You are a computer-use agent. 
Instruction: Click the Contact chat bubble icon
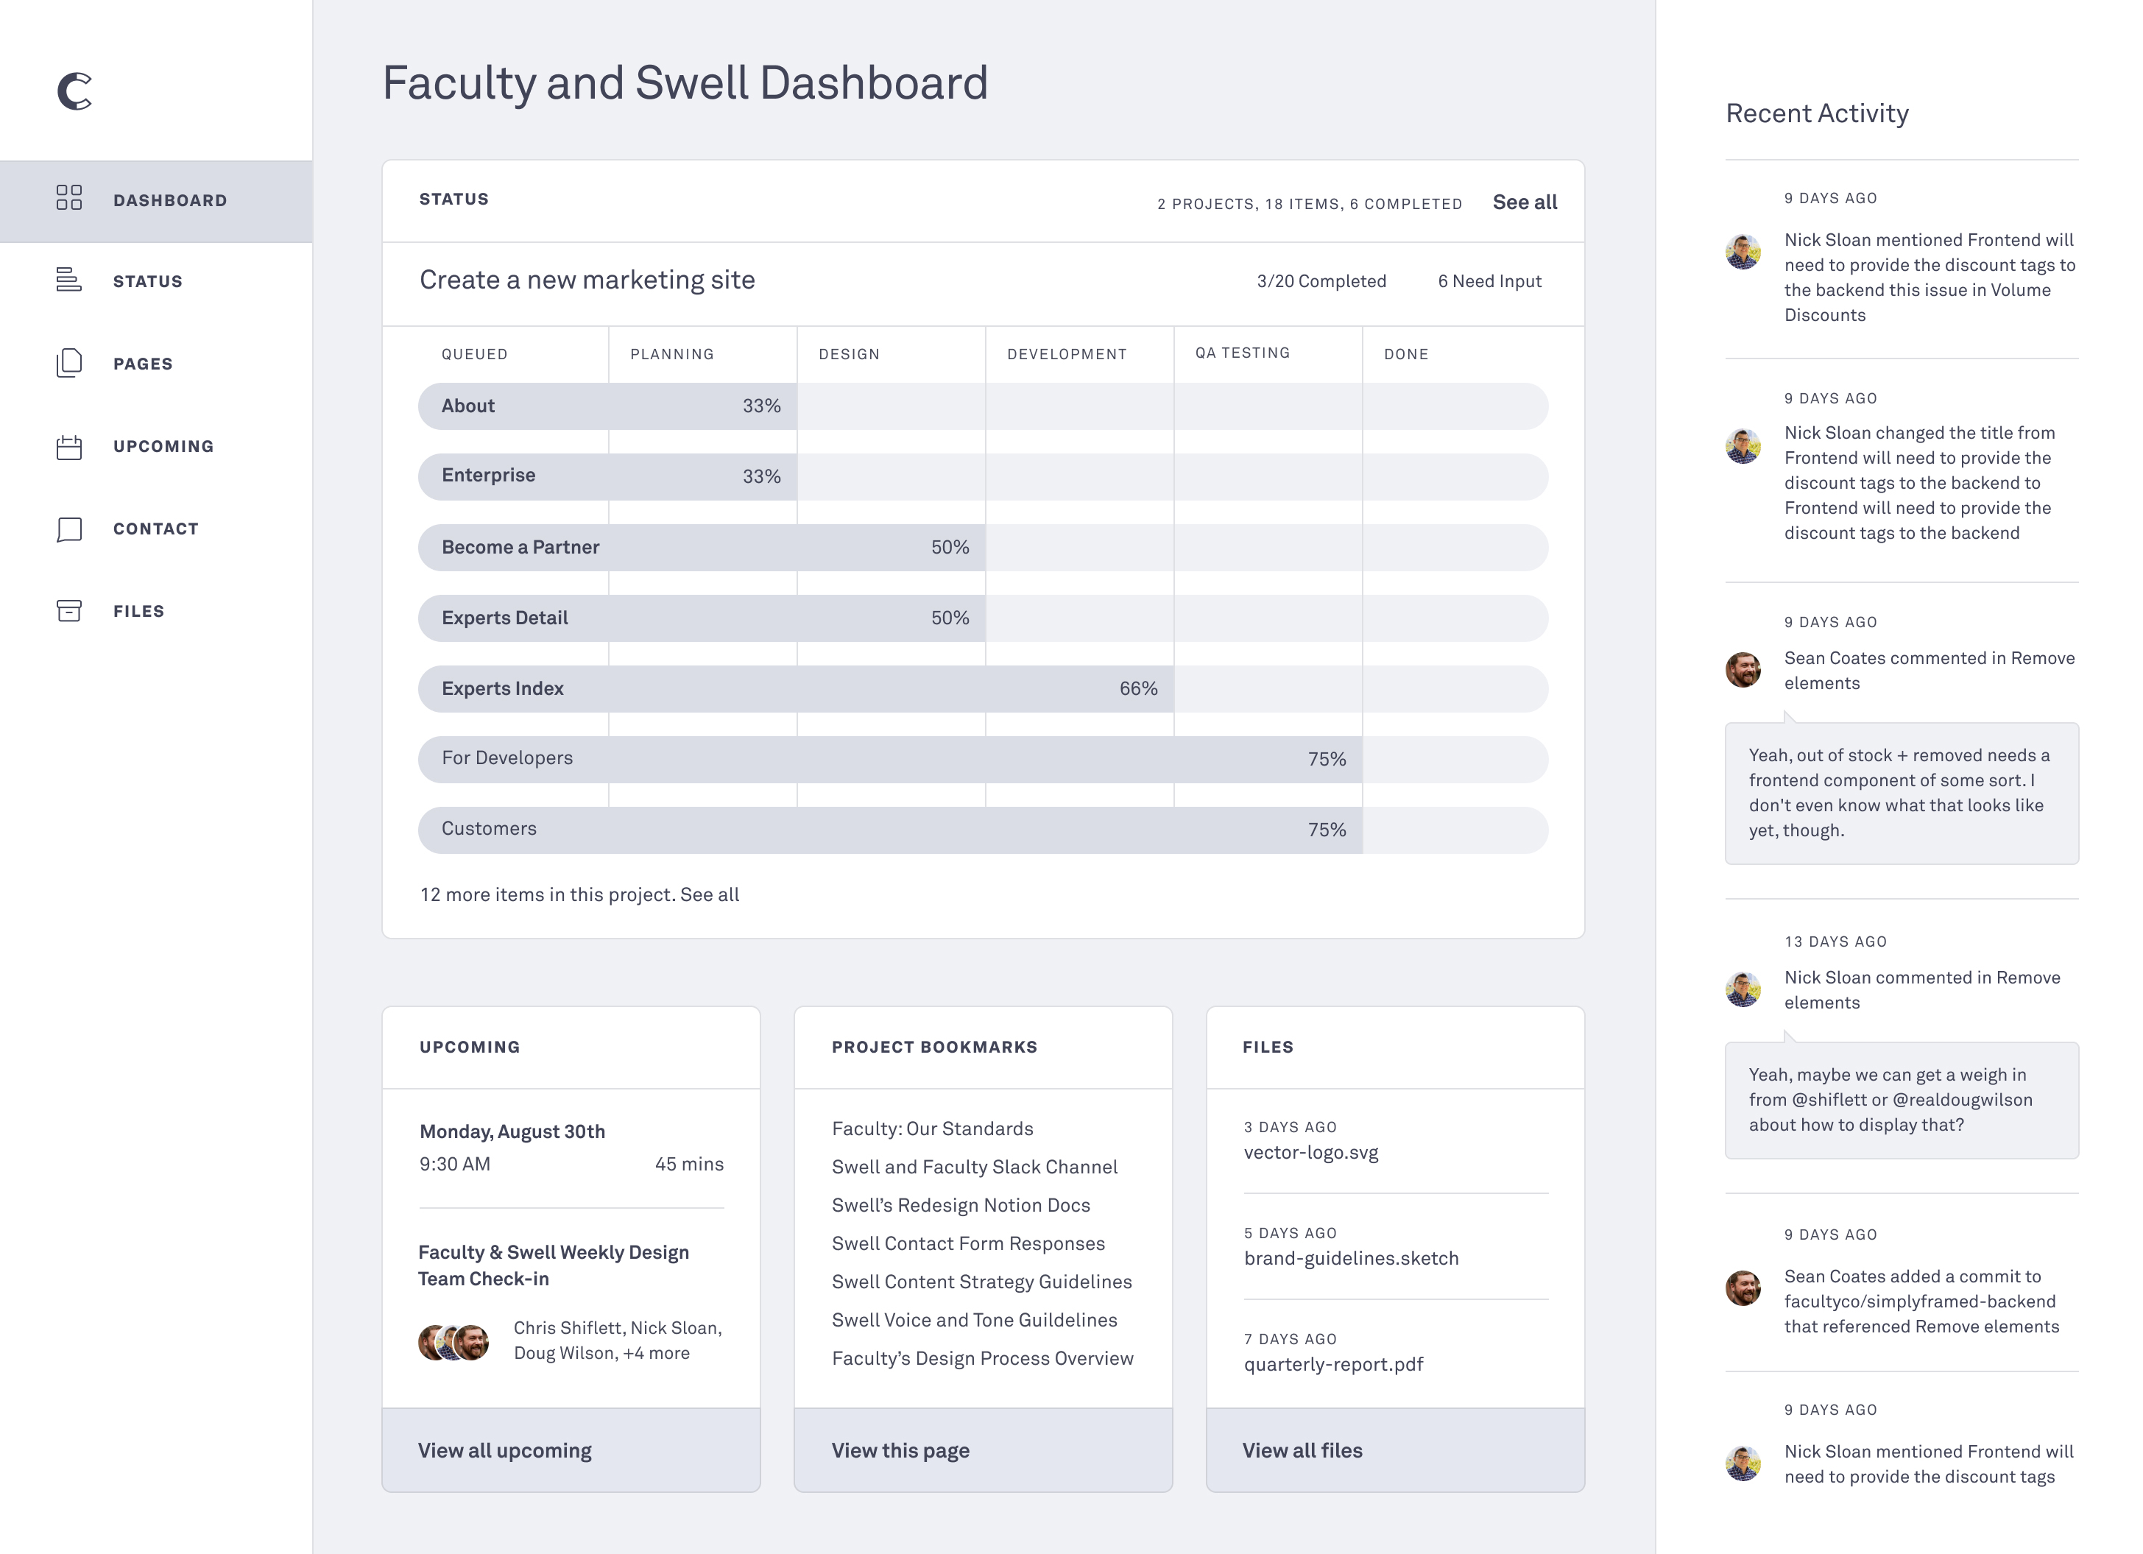click(69, 529)
